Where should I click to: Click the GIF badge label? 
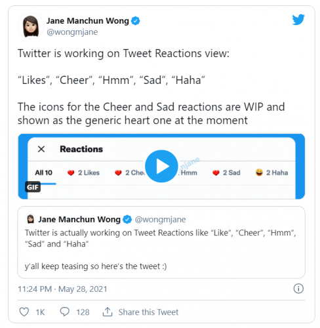(33, 187)
